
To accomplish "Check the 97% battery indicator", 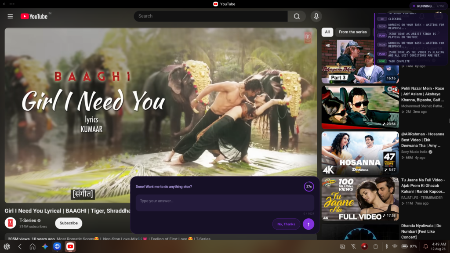I will click(x=409, y=246).
